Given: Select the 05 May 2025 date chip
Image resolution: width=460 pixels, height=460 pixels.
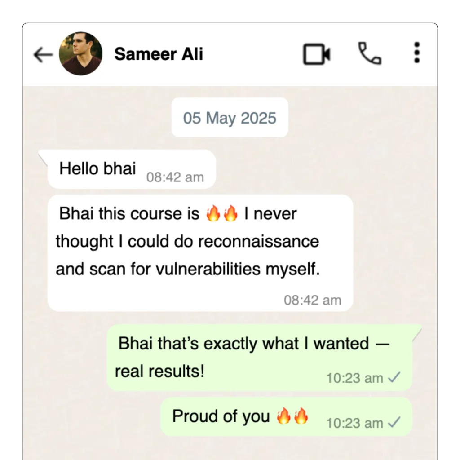Looking at the screenshot, I should click(230, 117).
